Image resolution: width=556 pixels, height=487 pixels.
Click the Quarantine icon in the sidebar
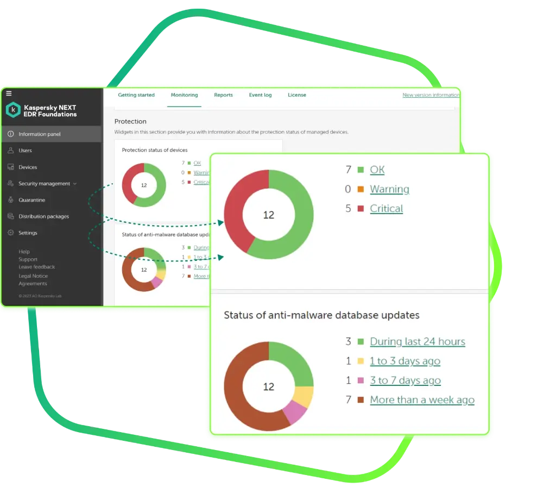(x=11, y=200)
